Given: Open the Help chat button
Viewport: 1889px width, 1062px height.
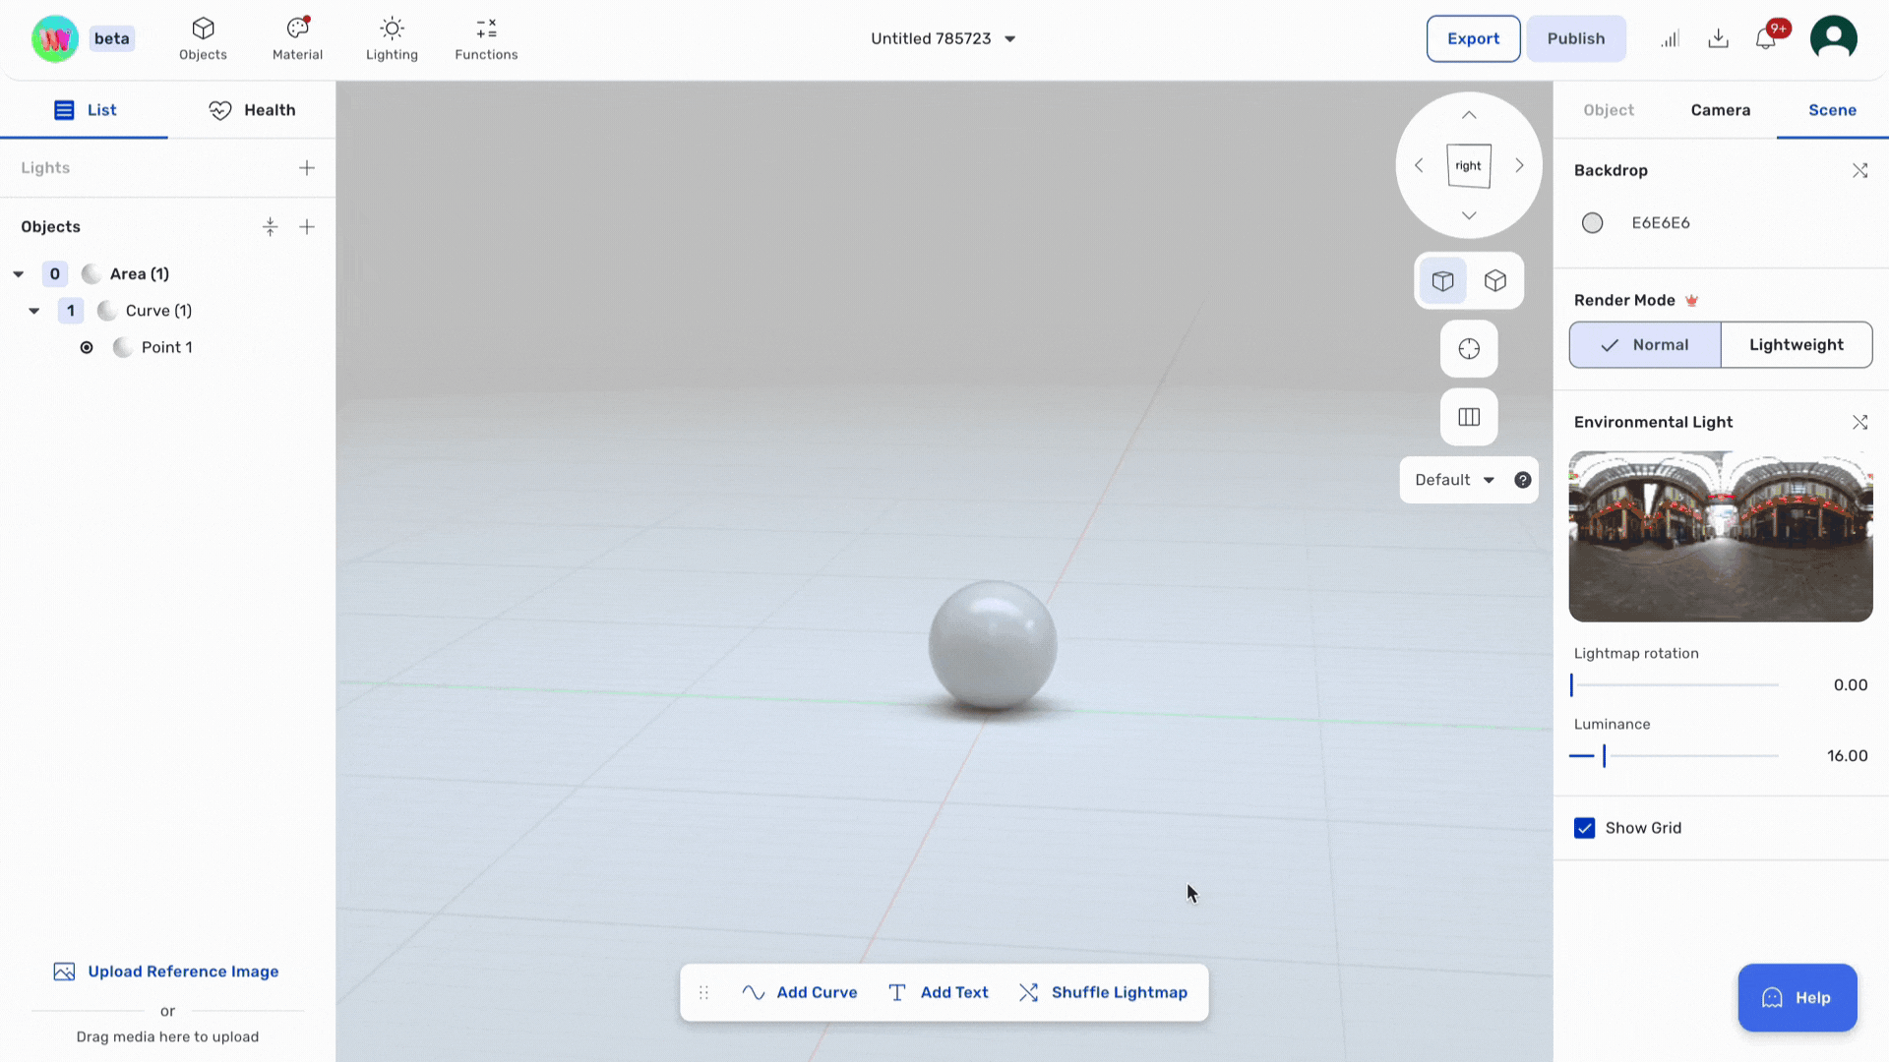Looking at the screenshot, I should coord(1798,998).
